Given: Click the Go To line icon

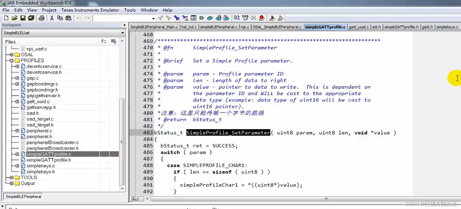Looking at the screenshot, I should click(193, 18).
